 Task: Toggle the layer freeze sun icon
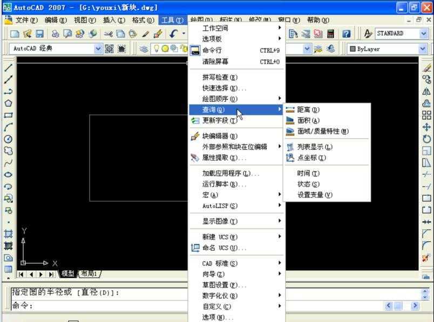click(x=165, y=49)
